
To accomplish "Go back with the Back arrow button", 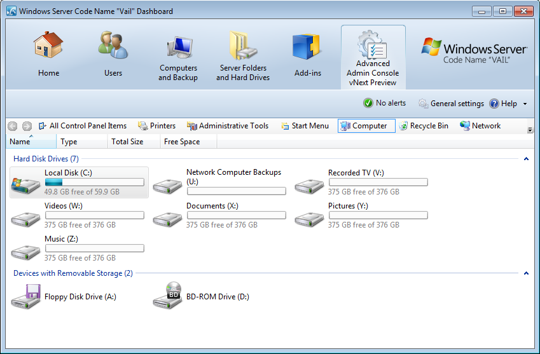I will (12, 126).
